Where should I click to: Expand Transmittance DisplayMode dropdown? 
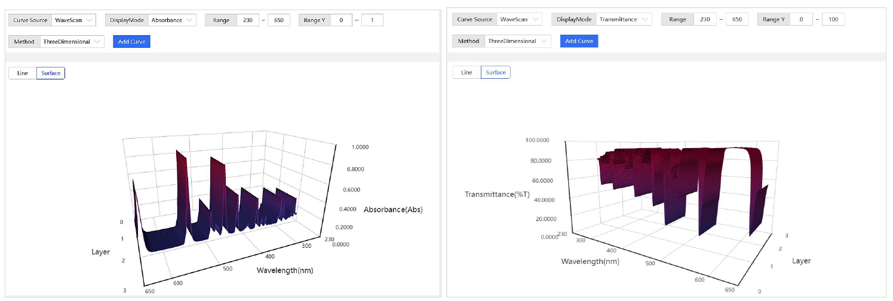[x=624, y=20]
